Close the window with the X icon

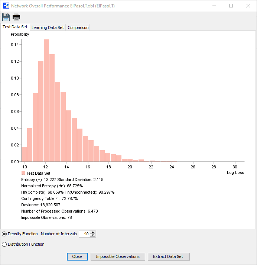248,6
